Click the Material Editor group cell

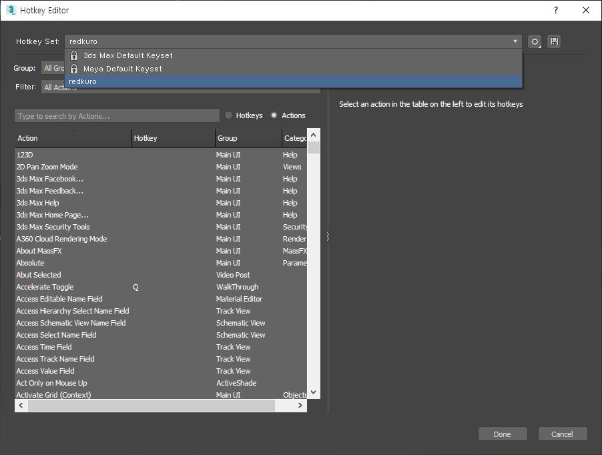click(x=239, y=299)
